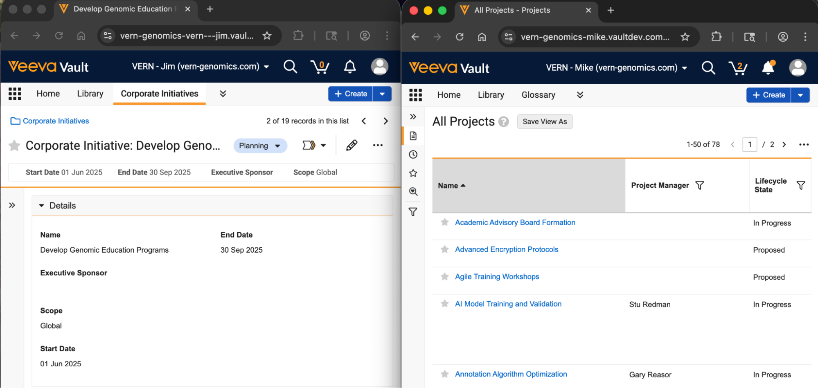Screen dimensions: 818x388
Task: Click the pencil edit icon for the initiative
Action: 352,145
